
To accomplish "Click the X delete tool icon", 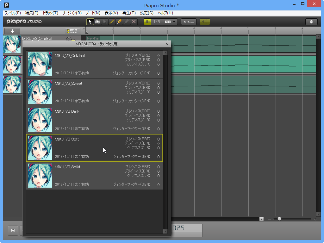I will click(134, 22).
